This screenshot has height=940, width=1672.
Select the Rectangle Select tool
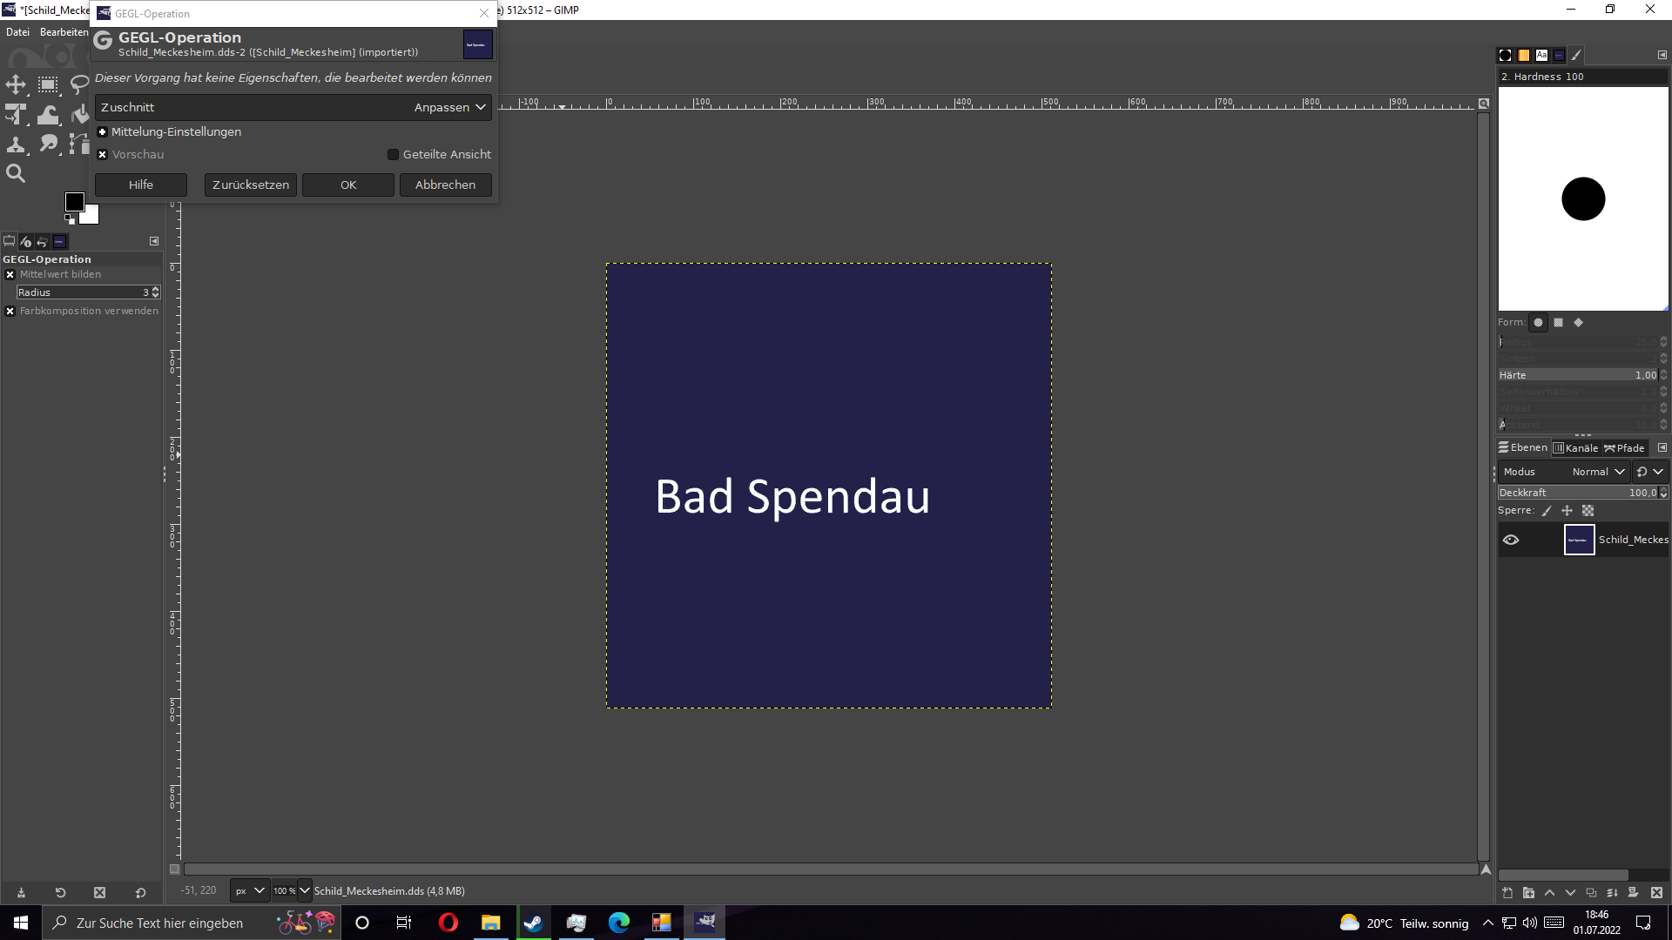point(48,84)
